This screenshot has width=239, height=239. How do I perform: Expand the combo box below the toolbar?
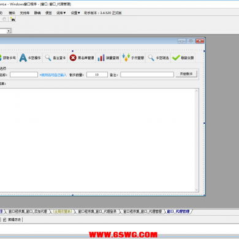[9, 31]
